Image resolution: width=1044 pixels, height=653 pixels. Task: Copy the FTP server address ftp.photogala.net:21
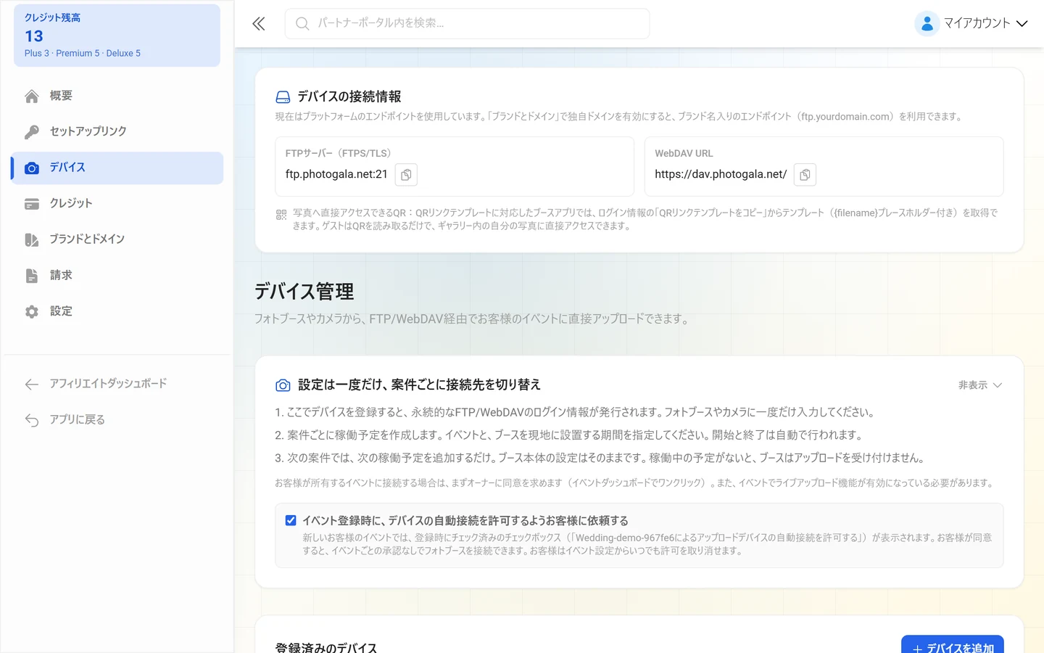(406, 175)
